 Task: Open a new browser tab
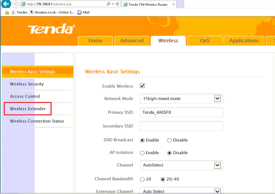coord(180,4)
